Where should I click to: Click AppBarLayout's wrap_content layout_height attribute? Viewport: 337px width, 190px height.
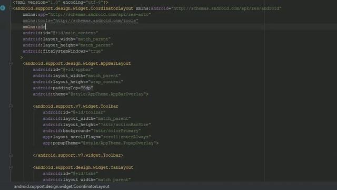(78, 82)
